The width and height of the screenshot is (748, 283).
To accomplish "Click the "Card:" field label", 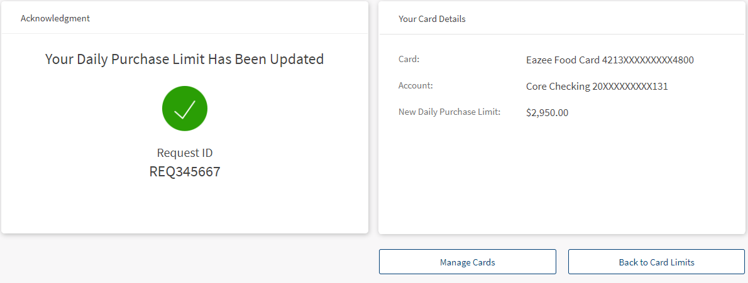I will [x=409, y=60].
